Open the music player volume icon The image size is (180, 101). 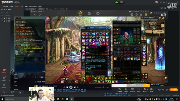(77, 87)
